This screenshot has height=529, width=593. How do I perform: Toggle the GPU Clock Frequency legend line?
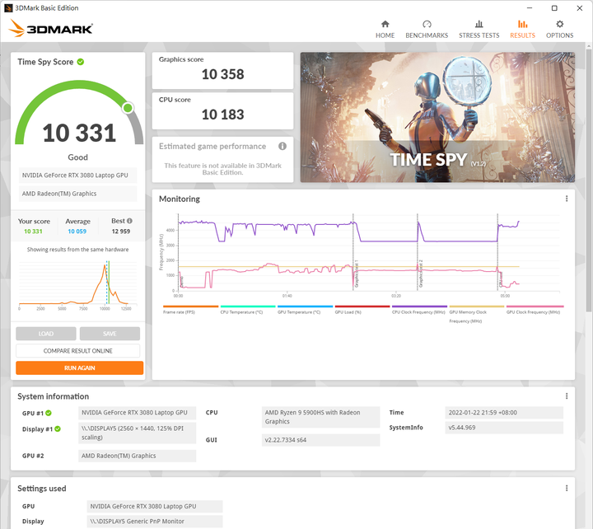point(535,310)
